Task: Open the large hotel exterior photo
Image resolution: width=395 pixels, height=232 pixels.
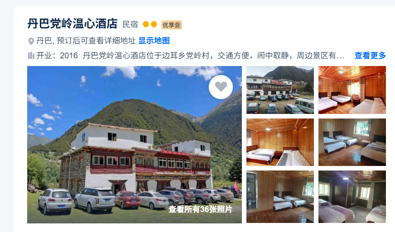Action: tap(135, 145)
